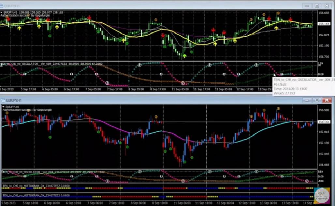Click the 158.580 price level on lower axis
The height and width of the screenshot is (206, 335).
(x=324, y=110)
